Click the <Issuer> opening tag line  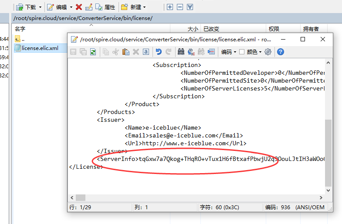point(111,120)
